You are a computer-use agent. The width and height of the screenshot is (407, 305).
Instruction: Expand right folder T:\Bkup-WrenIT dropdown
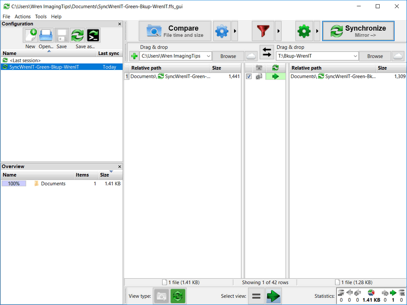[354, 56]
